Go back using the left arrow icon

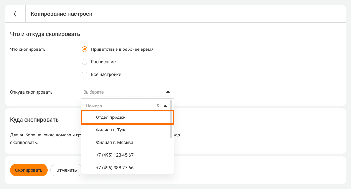tap(15, 14)
